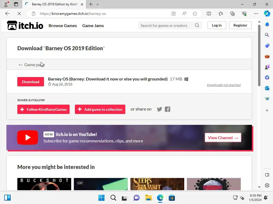Toggle the sidebar visibility icon
The height and width of the screenshot is (204, 273).
[267, 175]
